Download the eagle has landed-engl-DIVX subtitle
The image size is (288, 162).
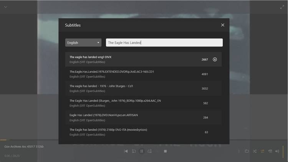215,60
